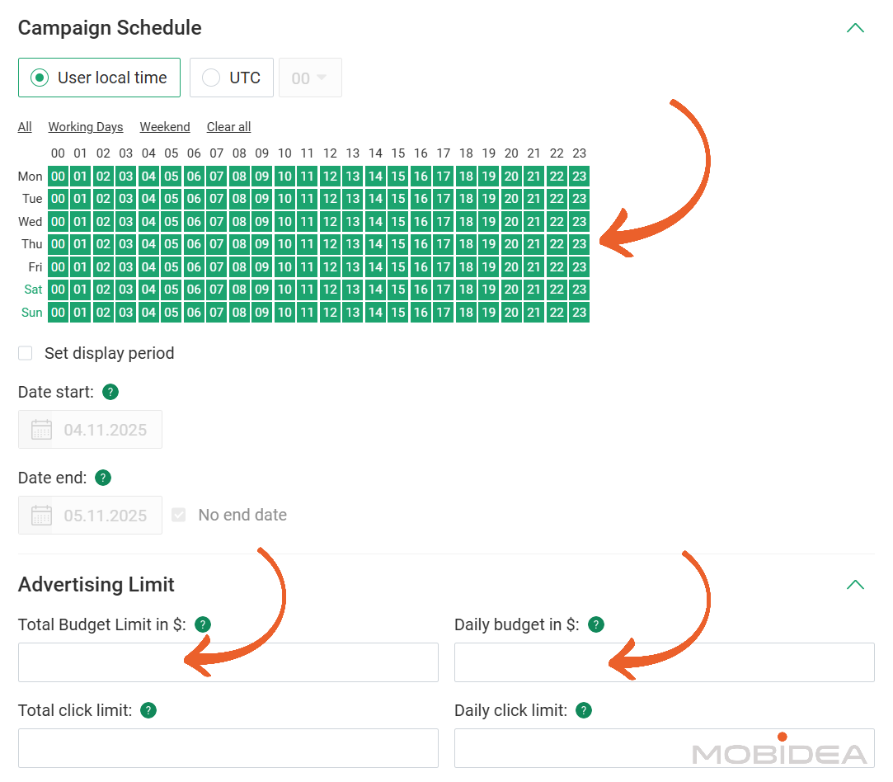The width and height of the screenshot is (893, 782).
Task: Toggle Tuesday hour 14 schedule cell
Action: [x=375, y=199]
